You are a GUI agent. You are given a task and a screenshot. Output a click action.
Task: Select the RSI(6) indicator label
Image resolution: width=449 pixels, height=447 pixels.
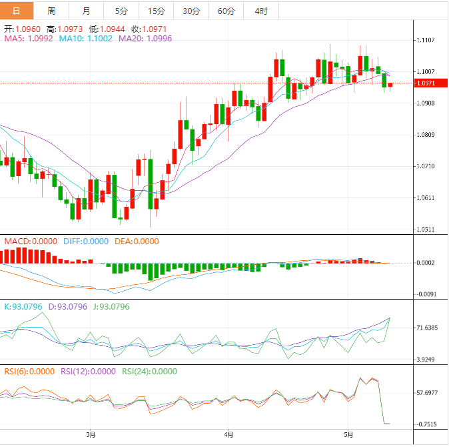click(x=29, y=372)
